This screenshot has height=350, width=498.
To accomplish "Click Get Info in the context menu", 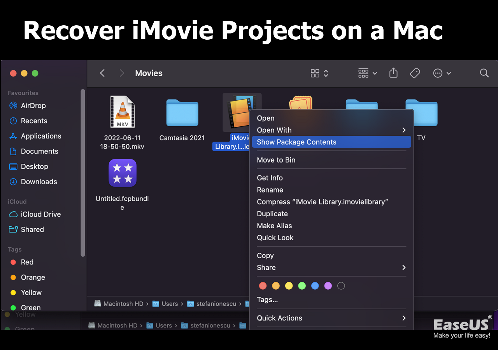I will point(270,178).
